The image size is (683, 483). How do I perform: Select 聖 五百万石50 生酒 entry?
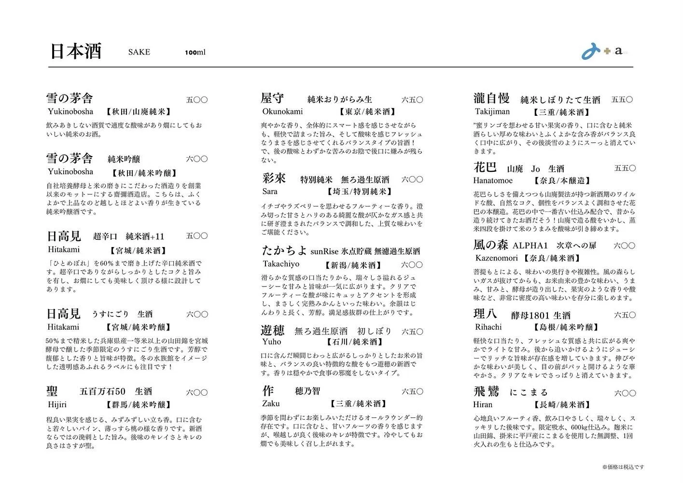point(99,391)
